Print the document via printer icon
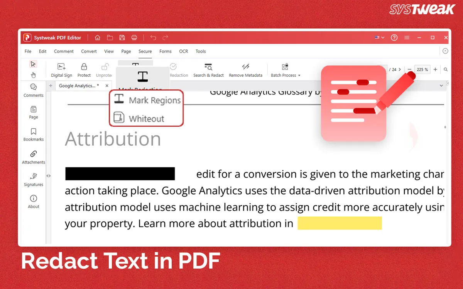463x289 pixels. [x=134, y=37]
